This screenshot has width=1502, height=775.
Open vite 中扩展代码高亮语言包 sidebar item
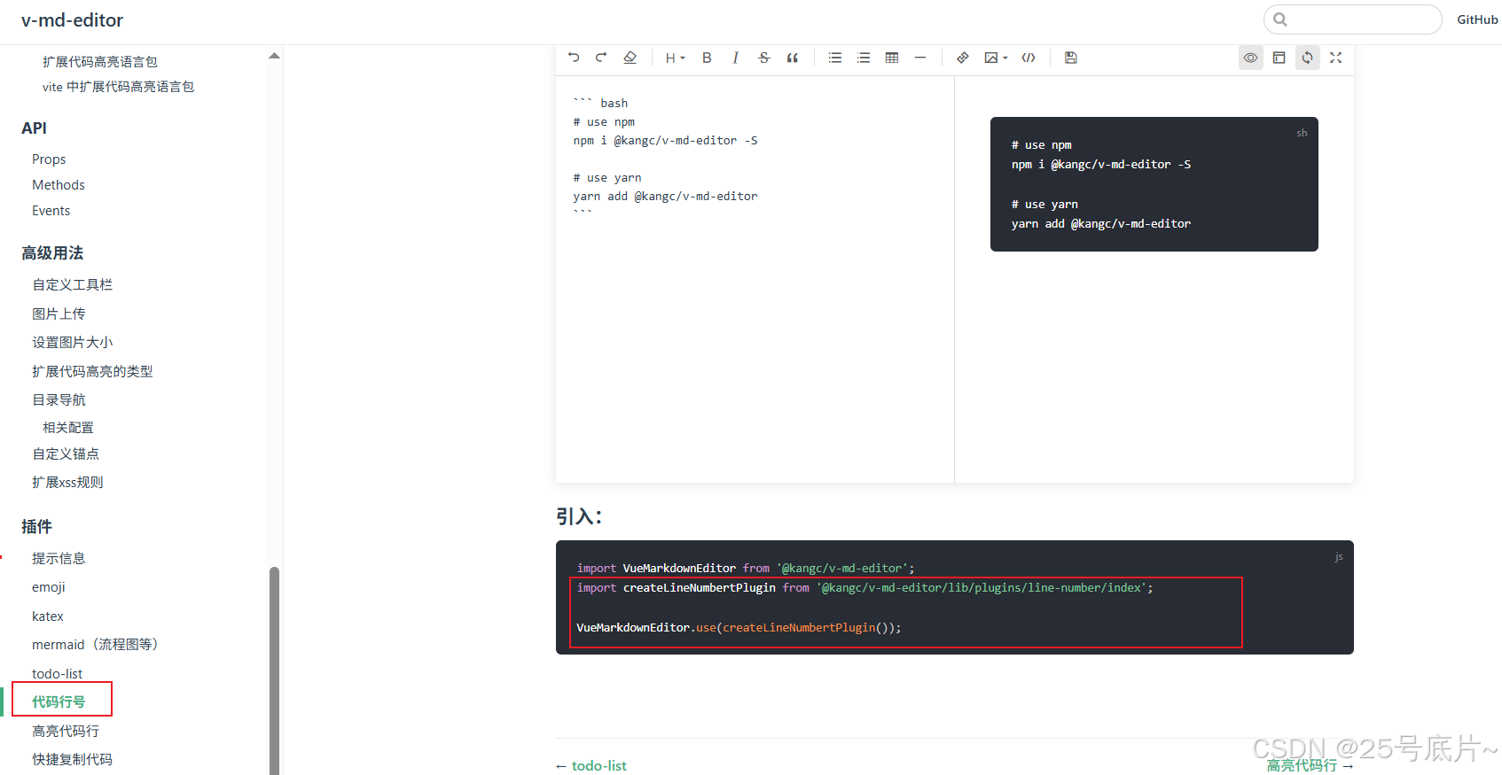pyautogui.click(x=118, y=86)
